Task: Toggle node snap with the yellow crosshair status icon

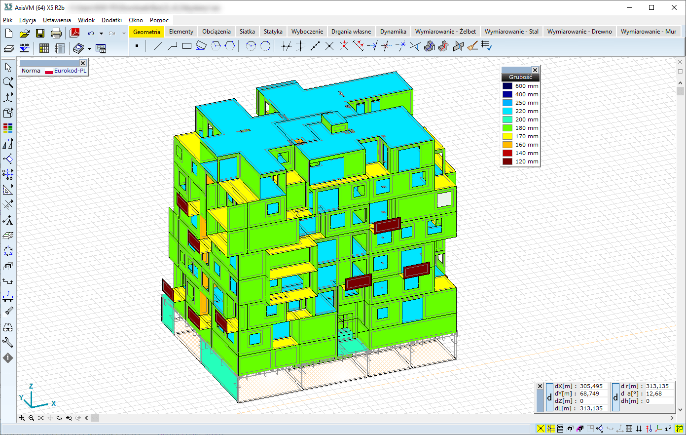Action: tap(541, 429)
